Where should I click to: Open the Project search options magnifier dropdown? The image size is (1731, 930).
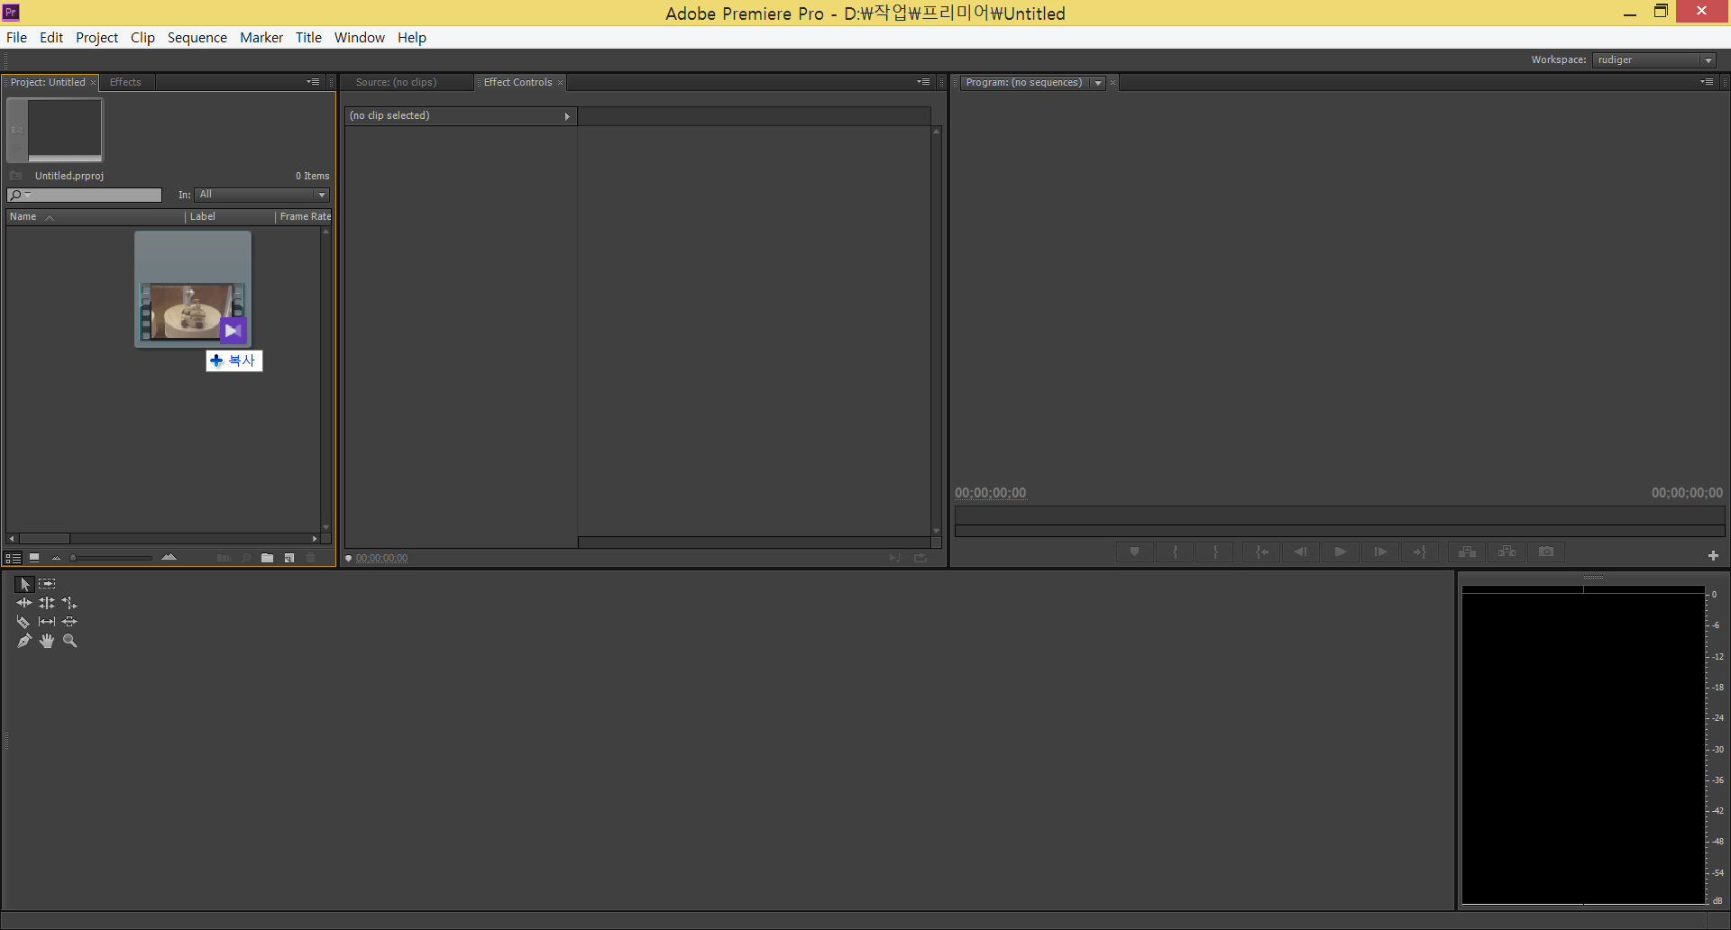coord(20,195)
